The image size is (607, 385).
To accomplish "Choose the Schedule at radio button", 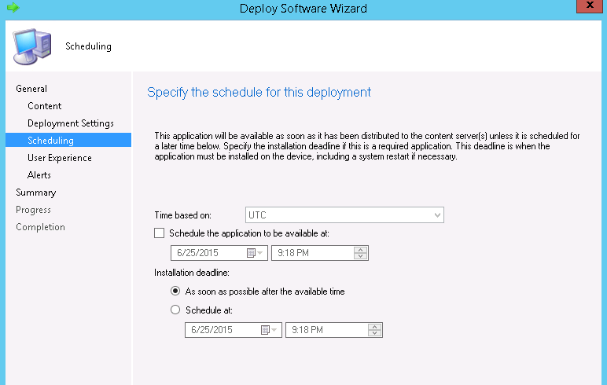I will tap(175, 310).
